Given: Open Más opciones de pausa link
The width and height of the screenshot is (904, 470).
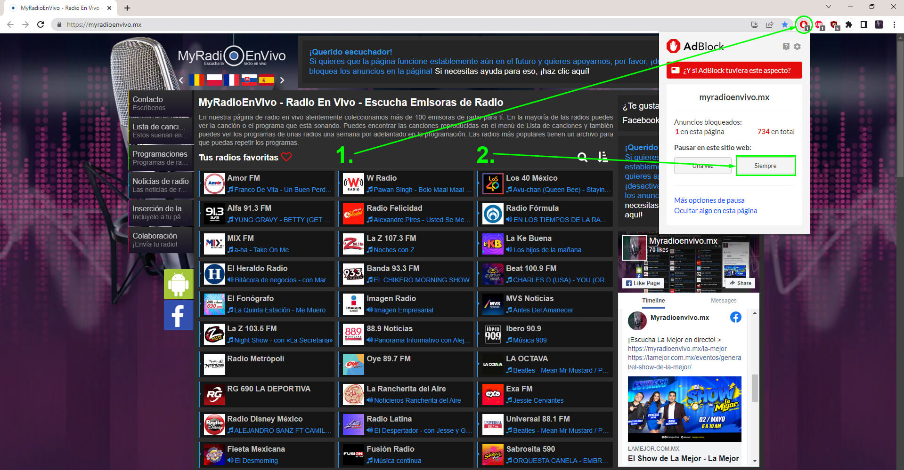Looking at the screenshot, I should pyautogui.click(x=709, y=200).
